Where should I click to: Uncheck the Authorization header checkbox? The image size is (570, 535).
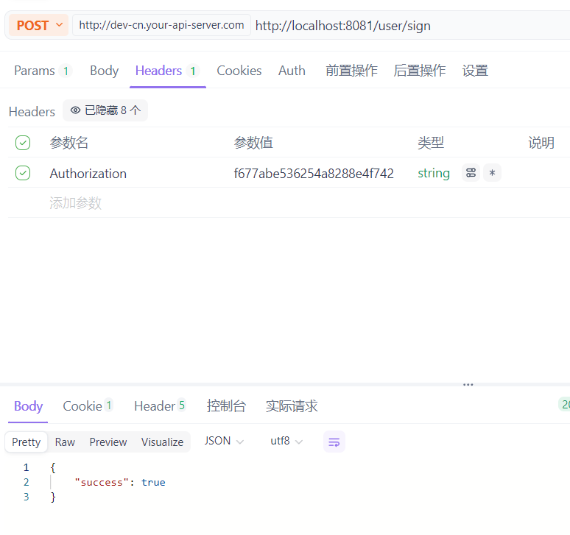(x=23, y=173)
